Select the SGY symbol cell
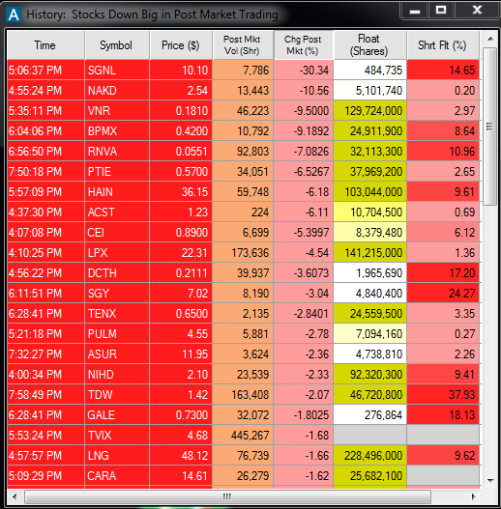The width and height of the screenshot is (501, 509). click(117, 293)
